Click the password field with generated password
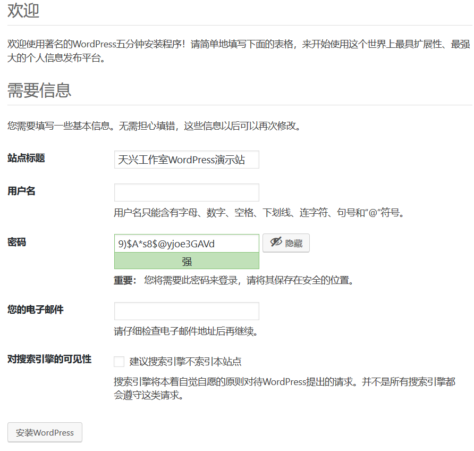 (x=187, y=244)
